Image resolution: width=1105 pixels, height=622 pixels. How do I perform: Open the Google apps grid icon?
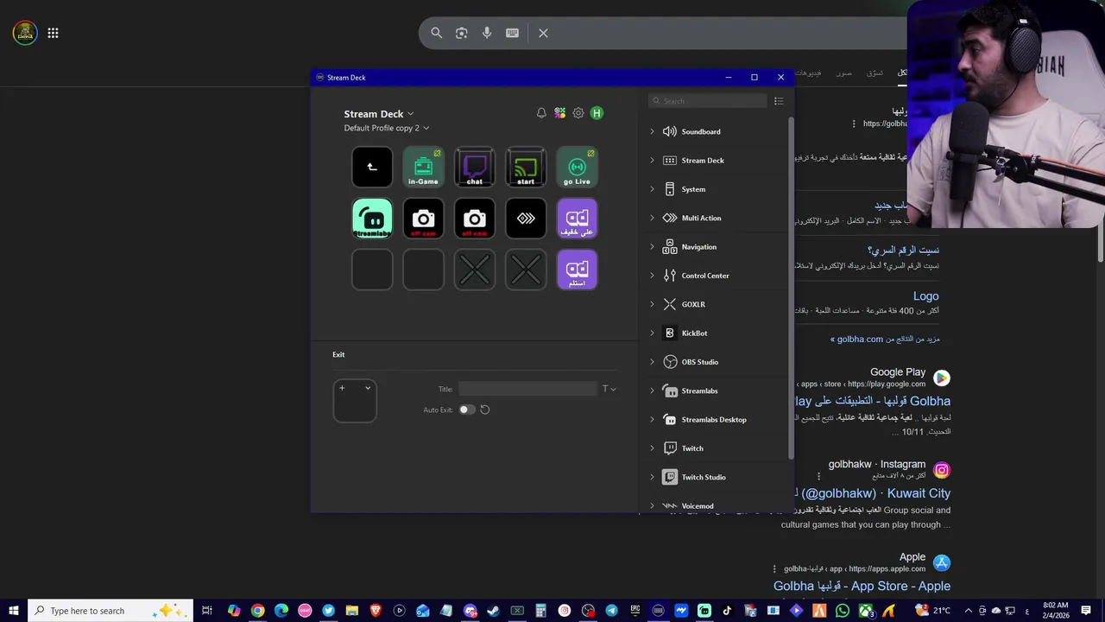click(x=53, y=33)
